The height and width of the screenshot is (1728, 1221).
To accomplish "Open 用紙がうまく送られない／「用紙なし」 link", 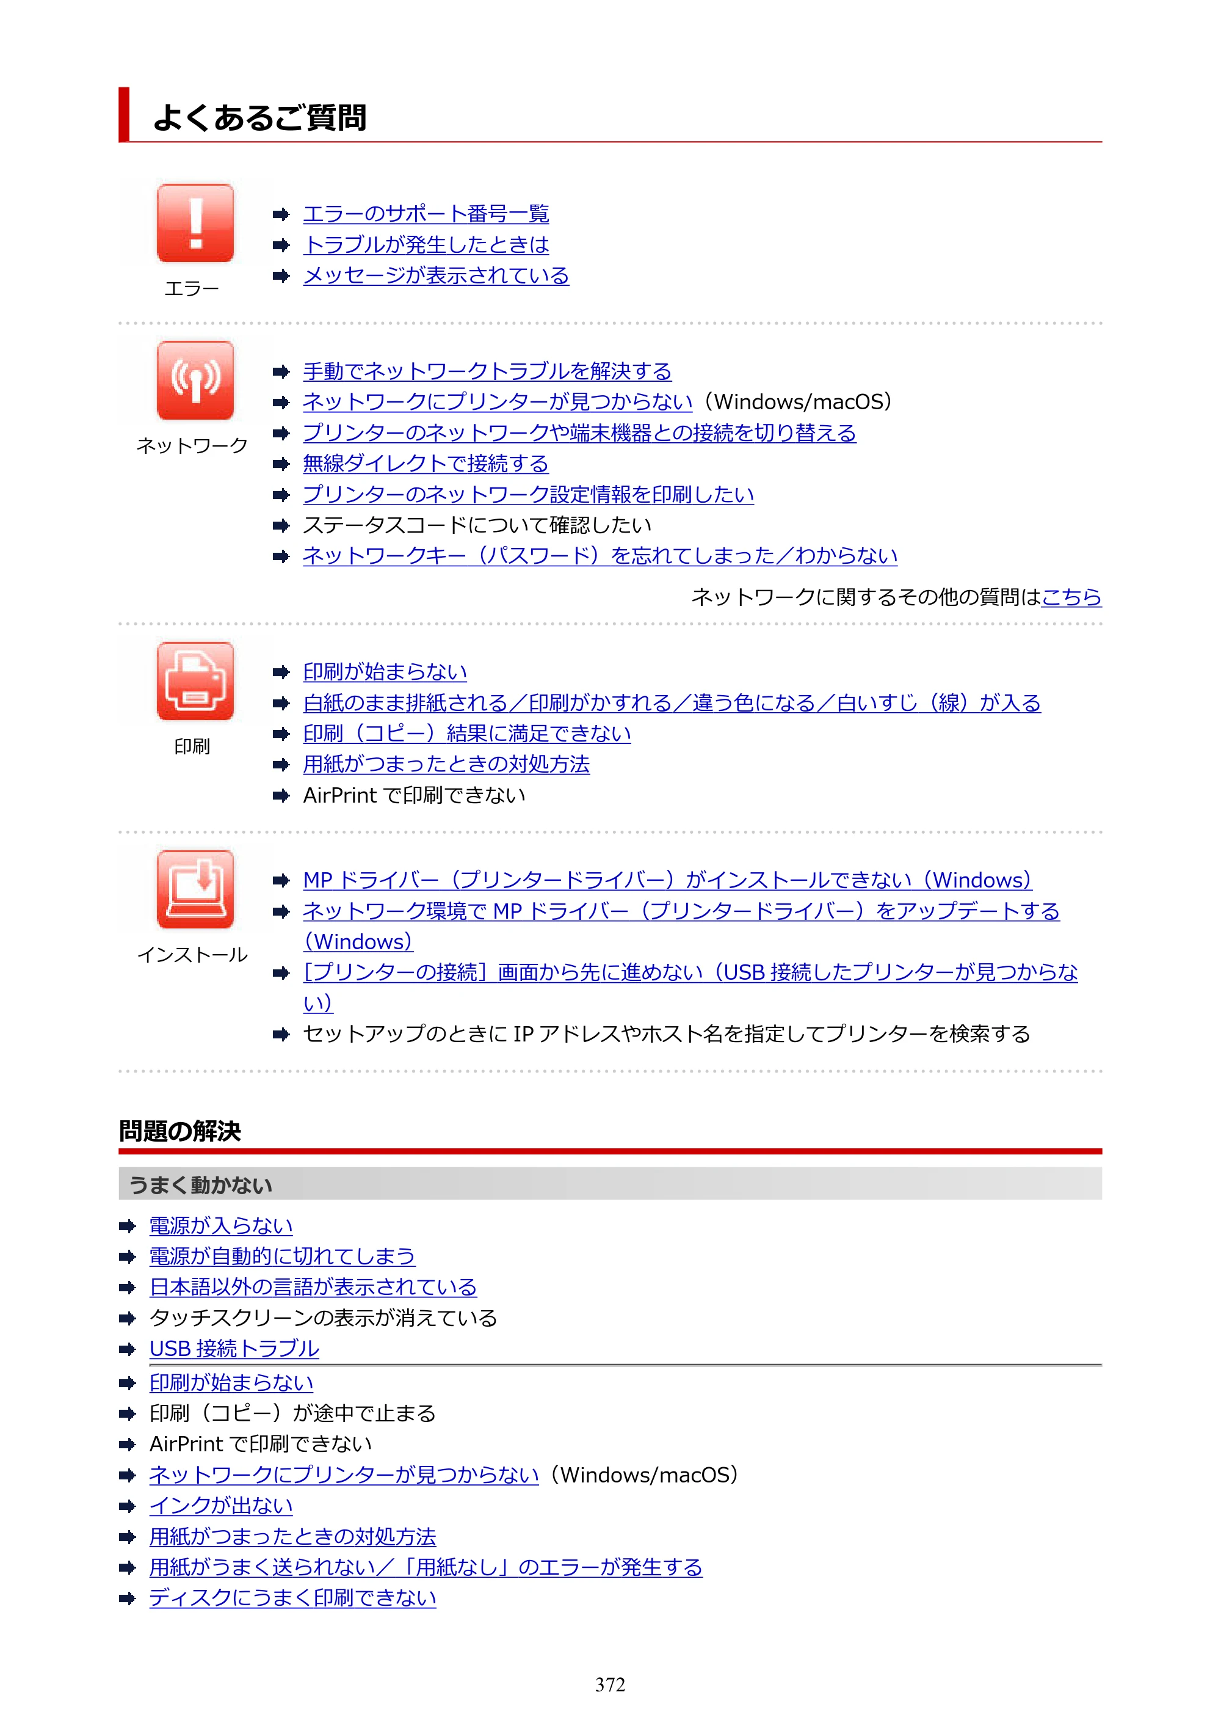I will 426,1568.
